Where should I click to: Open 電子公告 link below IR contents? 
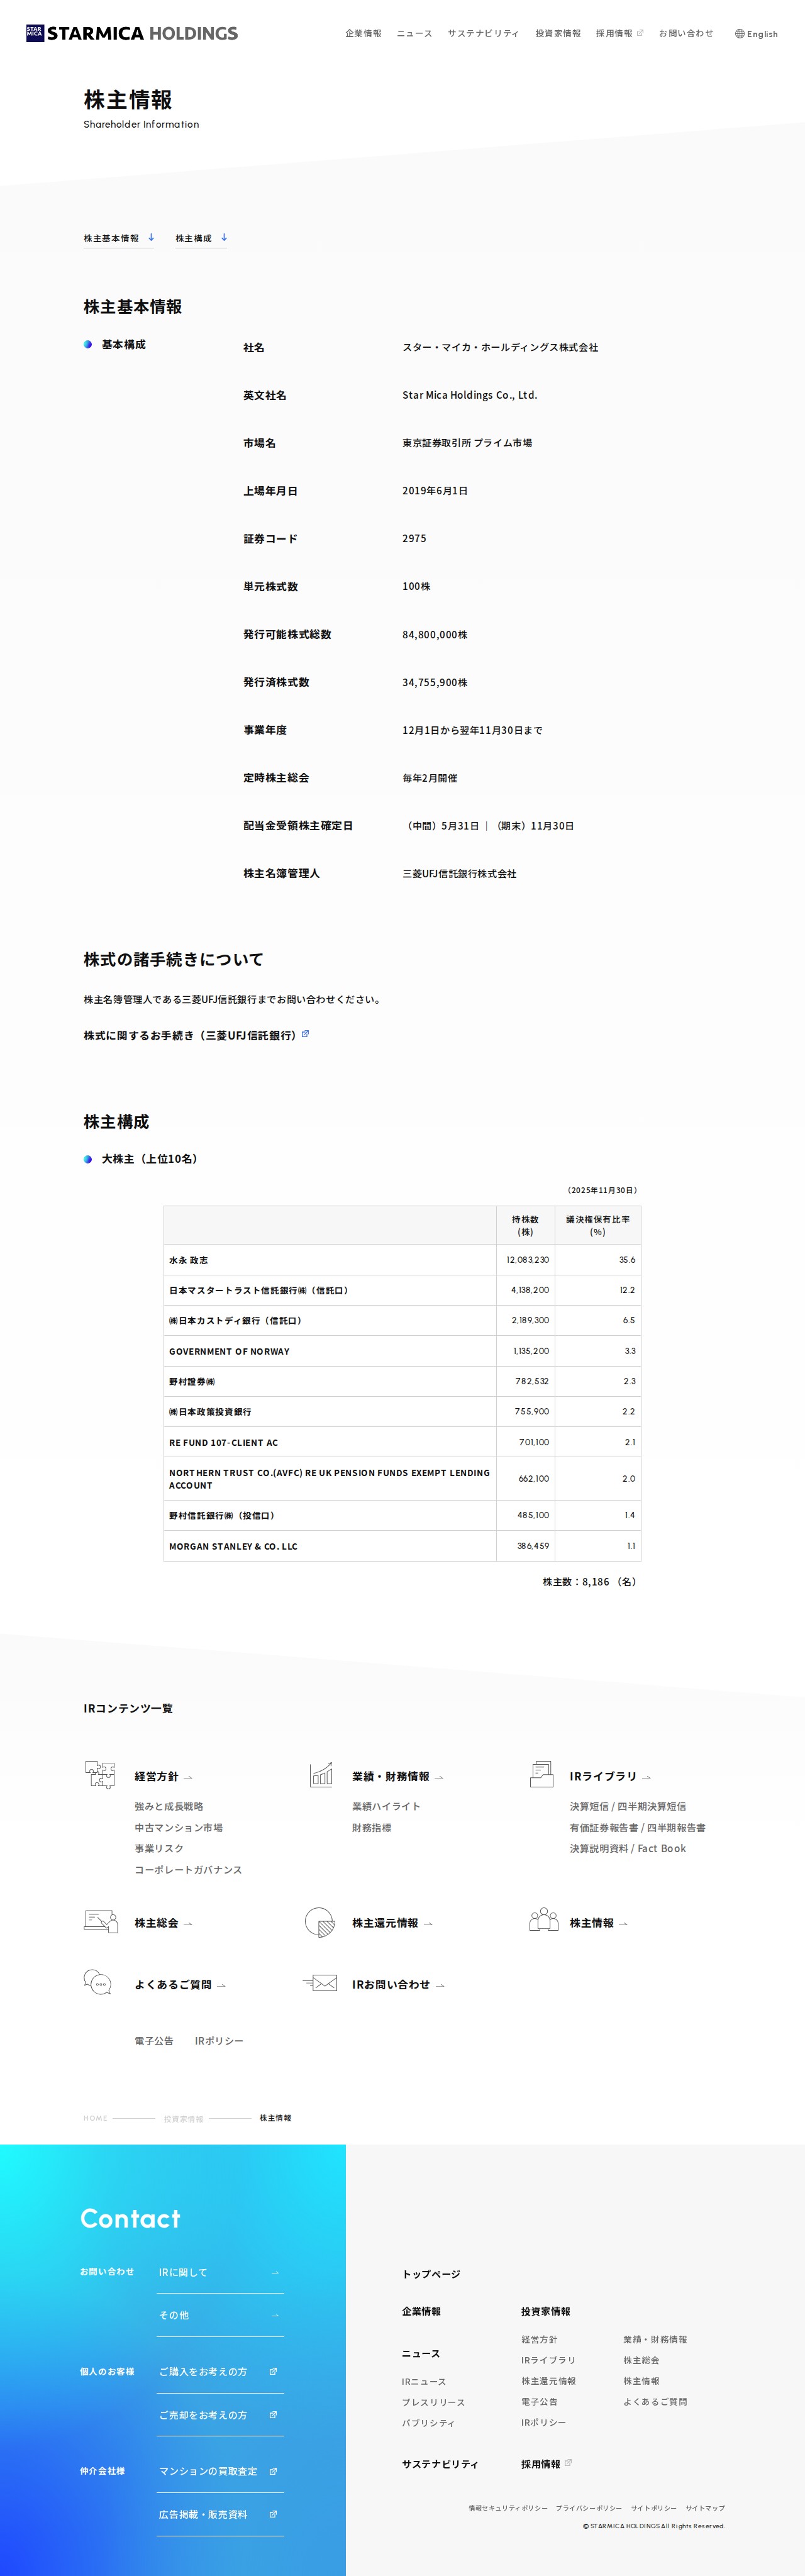[x=154, y=2040]
